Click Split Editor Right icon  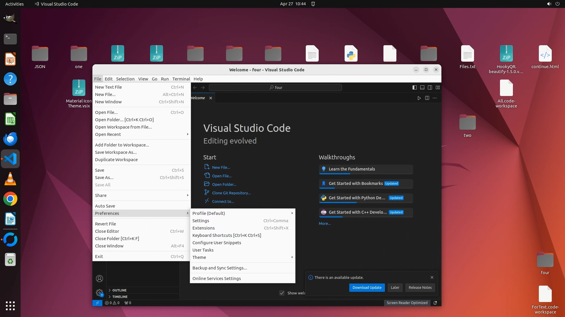[x=427, y=98]
